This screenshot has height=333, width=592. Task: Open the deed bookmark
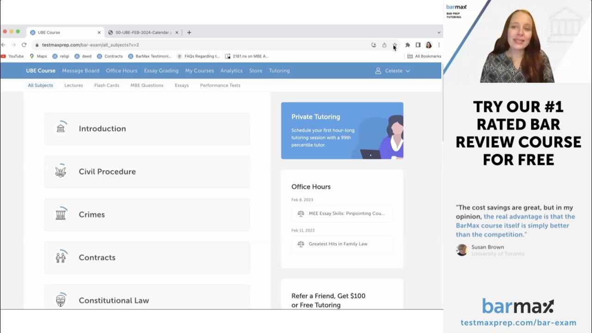click(83, 56)
